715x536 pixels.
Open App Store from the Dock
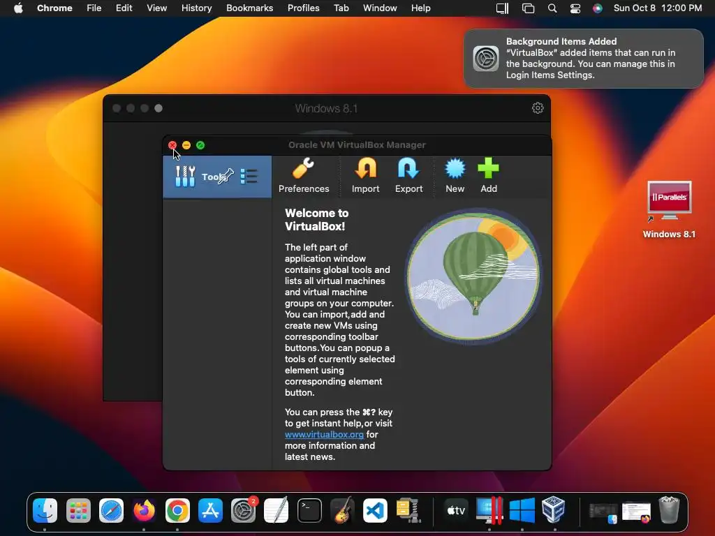[210, 510]
